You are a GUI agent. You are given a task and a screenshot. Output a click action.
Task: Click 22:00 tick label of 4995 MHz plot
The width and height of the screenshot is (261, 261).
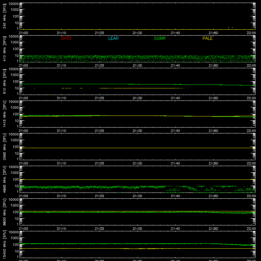click(x=251, y=196)
